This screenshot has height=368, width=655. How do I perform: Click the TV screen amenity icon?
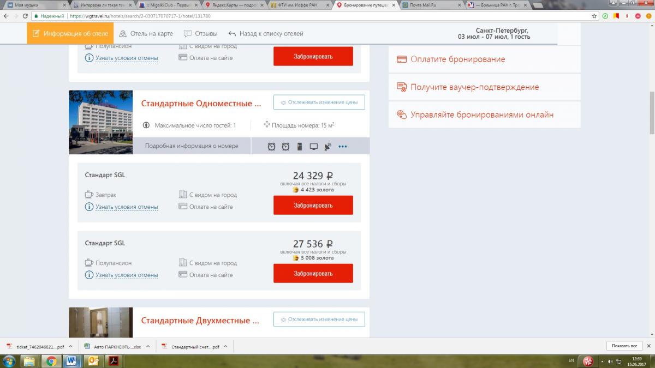click(x=313, y=146)
